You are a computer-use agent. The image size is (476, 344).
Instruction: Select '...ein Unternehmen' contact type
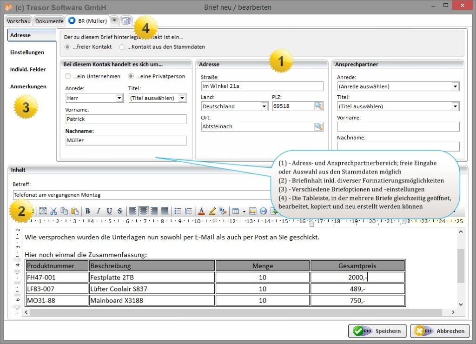tap(68, 76)
